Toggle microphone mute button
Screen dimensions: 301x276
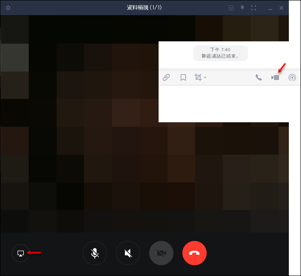[95, 253]
